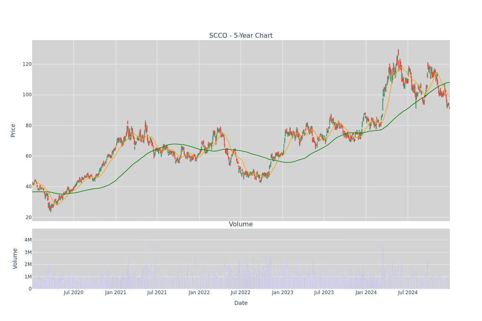Click the "Jul 2023" date tick label
The image size is (482, 321).
(324, 293)
